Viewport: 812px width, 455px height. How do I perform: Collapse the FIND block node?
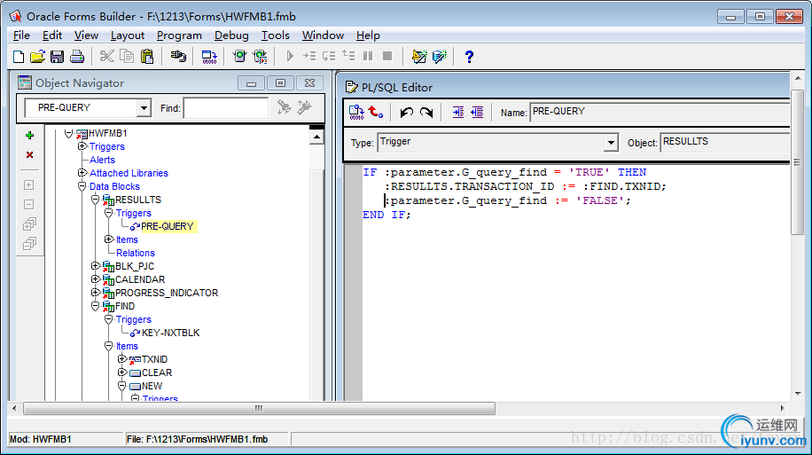(x=95, y=306)
